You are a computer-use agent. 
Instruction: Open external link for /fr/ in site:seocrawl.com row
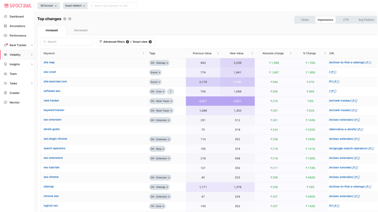[x=334, y=82]
